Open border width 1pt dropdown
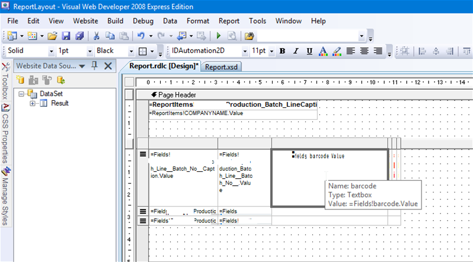473x262 pixels. (90, 51)
